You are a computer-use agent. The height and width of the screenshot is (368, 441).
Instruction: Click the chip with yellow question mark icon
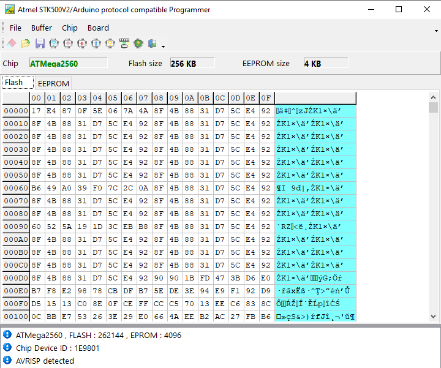click(x=110, y=43)
